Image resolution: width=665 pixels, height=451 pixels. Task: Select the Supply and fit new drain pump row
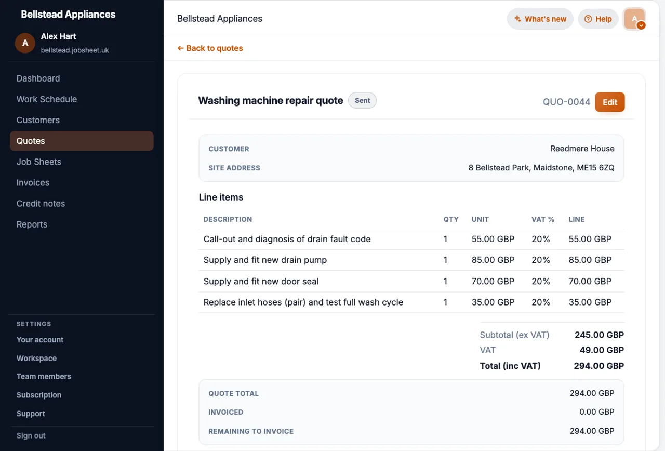[x=411, y=260]
